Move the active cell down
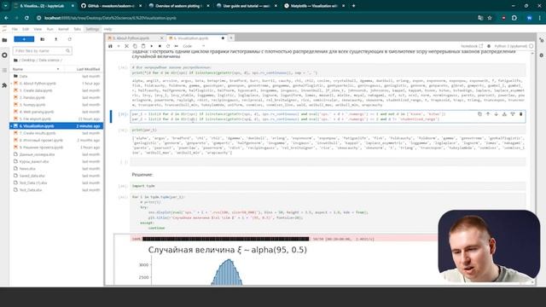This screenshot has height=307, width=546. (497, 114)
